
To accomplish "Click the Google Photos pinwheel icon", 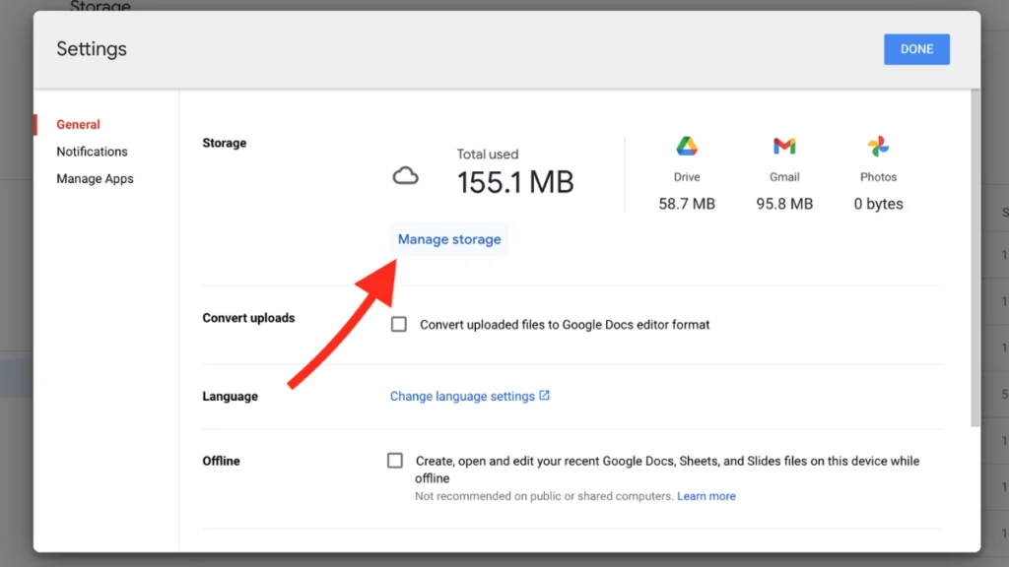I will click(x=877, y=146).
